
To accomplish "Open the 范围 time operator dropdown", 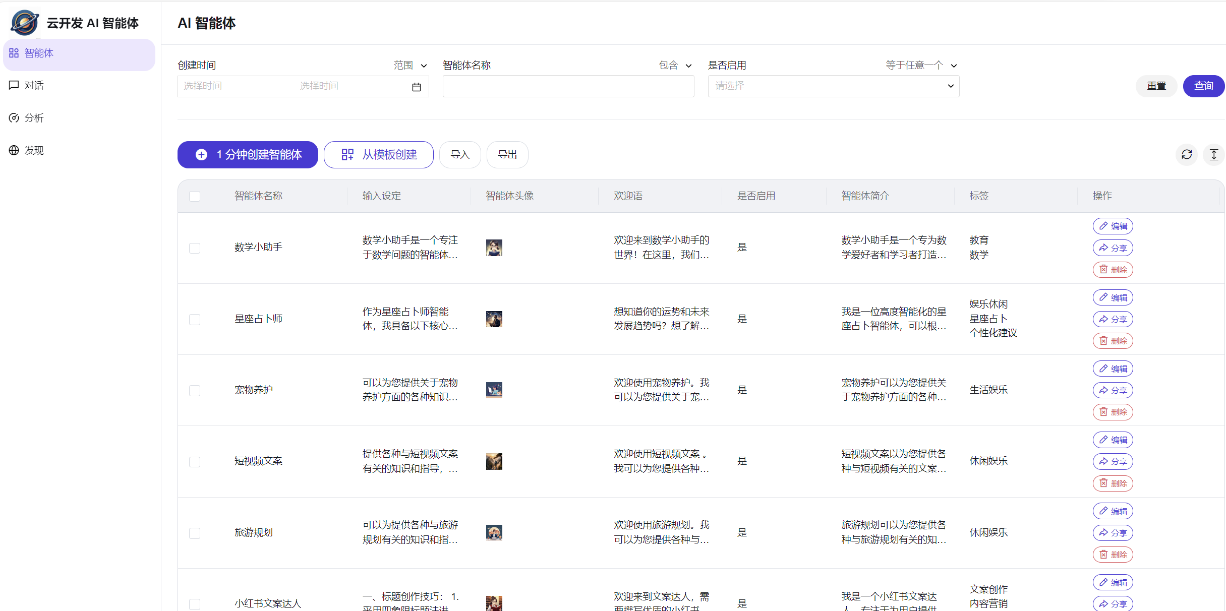I will point(410,66).
